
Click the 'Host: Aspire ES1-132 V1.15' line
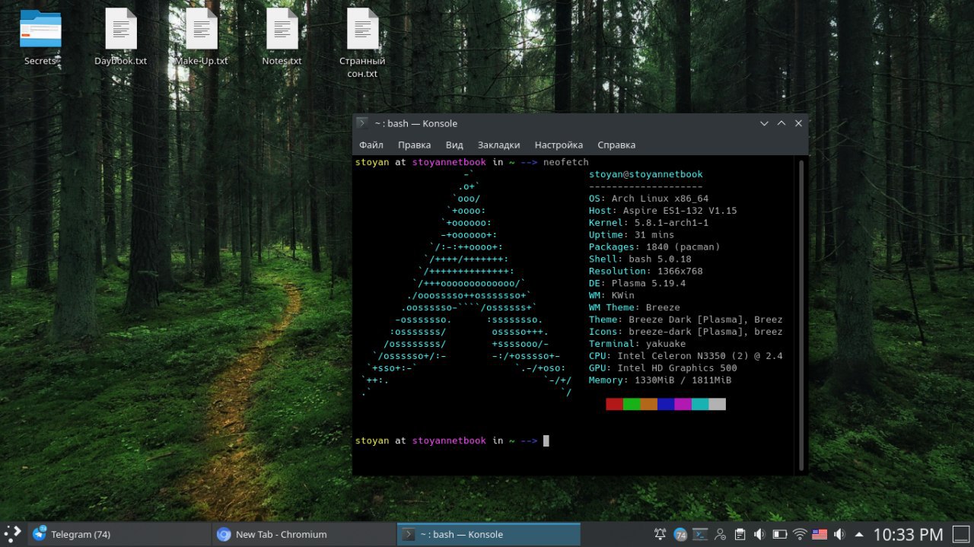663,211
